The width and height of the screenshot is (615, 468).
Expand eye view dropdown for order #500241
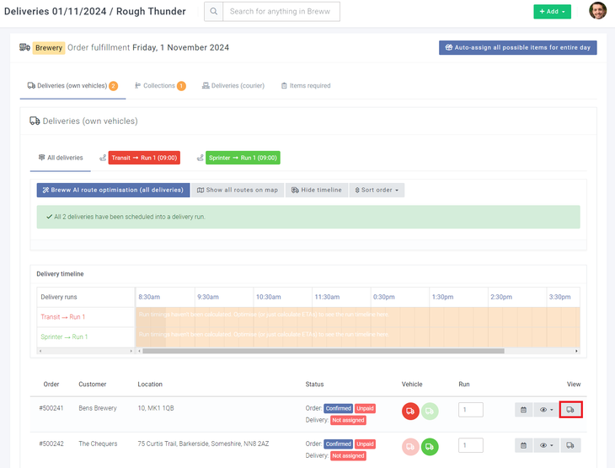pyautogui.click(x=546, y=410)
